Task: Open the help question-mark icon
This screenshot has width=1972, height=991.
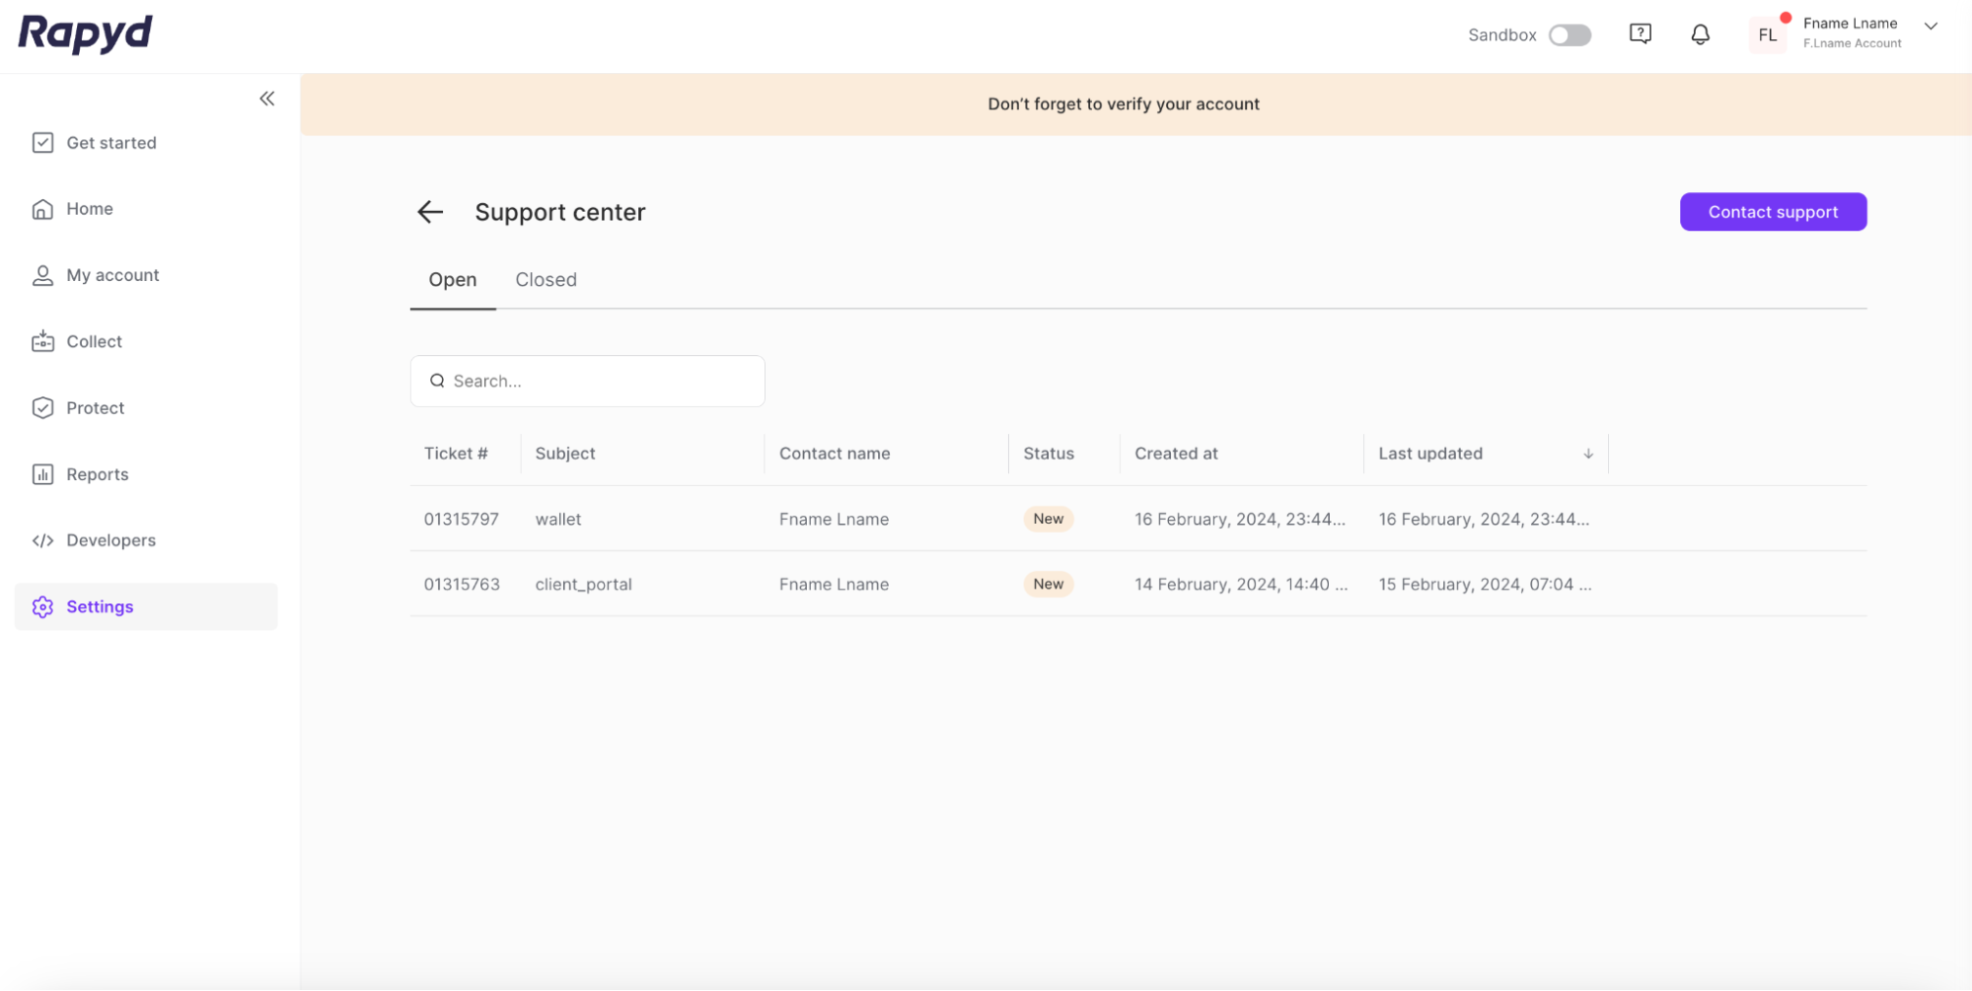Action: (x=1640, y=33)
